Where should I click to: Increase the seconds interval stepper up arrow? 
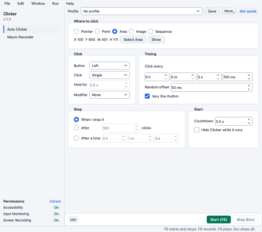(x=218, y=75)
